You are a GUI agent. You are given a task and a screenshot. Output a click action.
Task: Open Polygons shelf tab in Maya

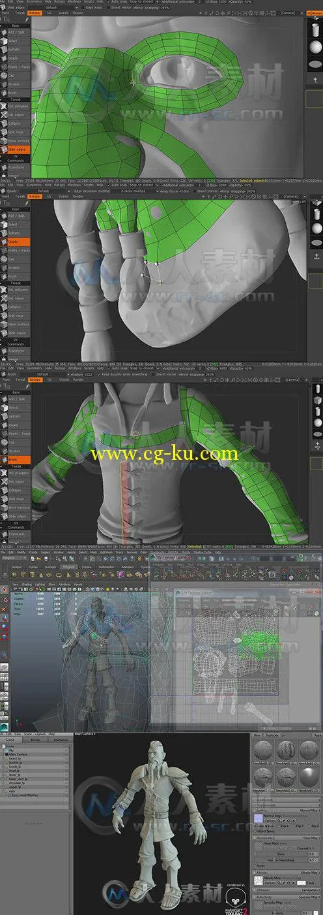pyautogui.click(x=68, y=568)
